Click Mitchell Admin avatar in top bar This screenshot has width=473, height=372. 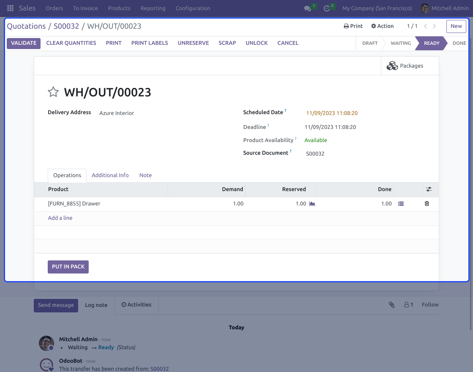tap(425, 8)
